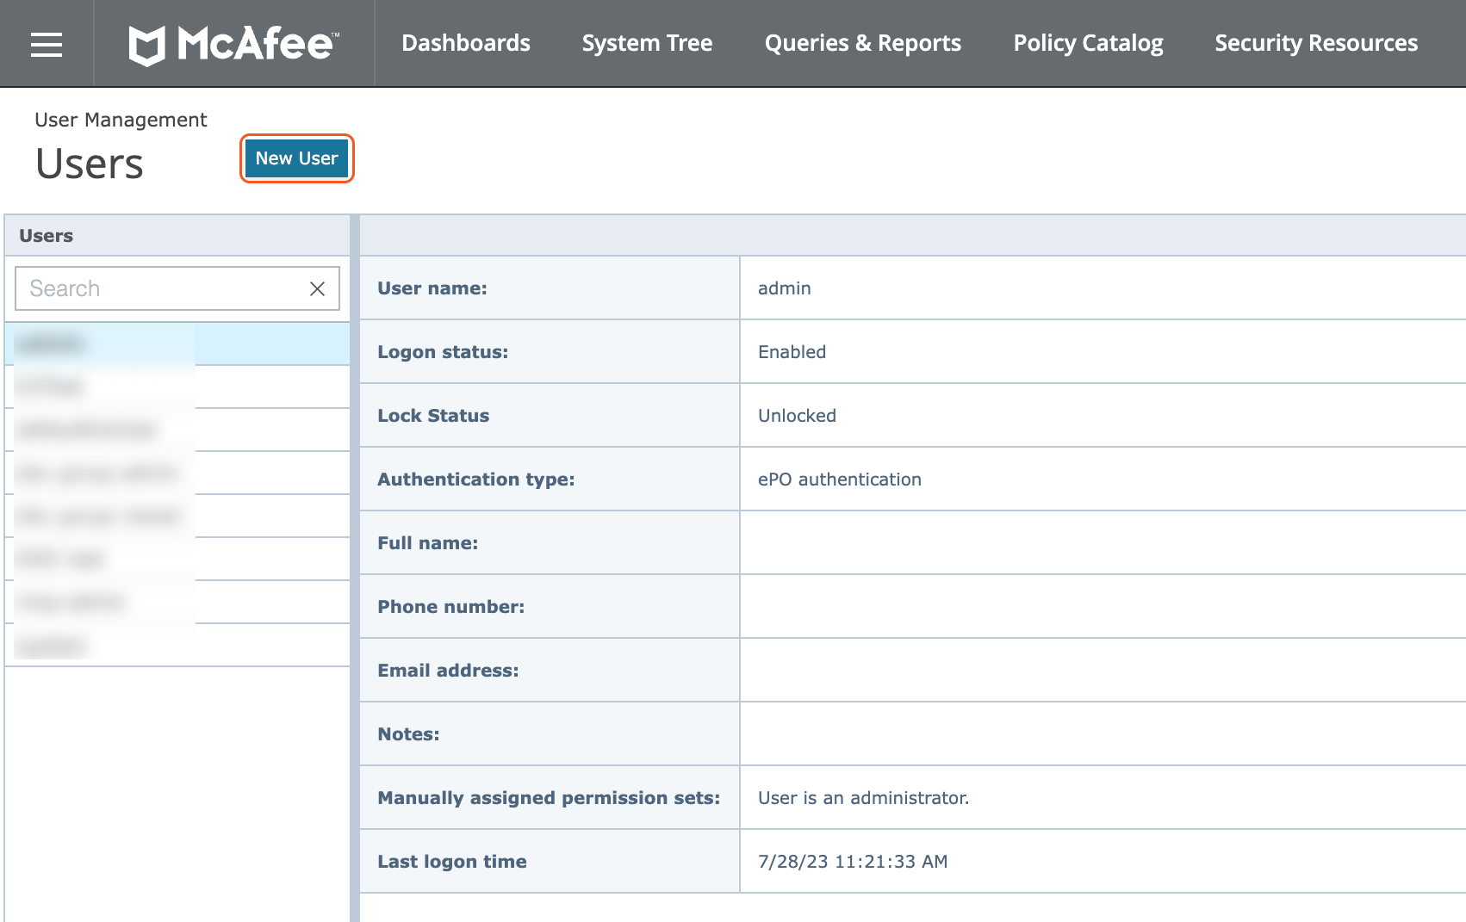Clear the user search with the X icon
The height and width of the screenshot is (922, 1466).
tap(317, 289)
